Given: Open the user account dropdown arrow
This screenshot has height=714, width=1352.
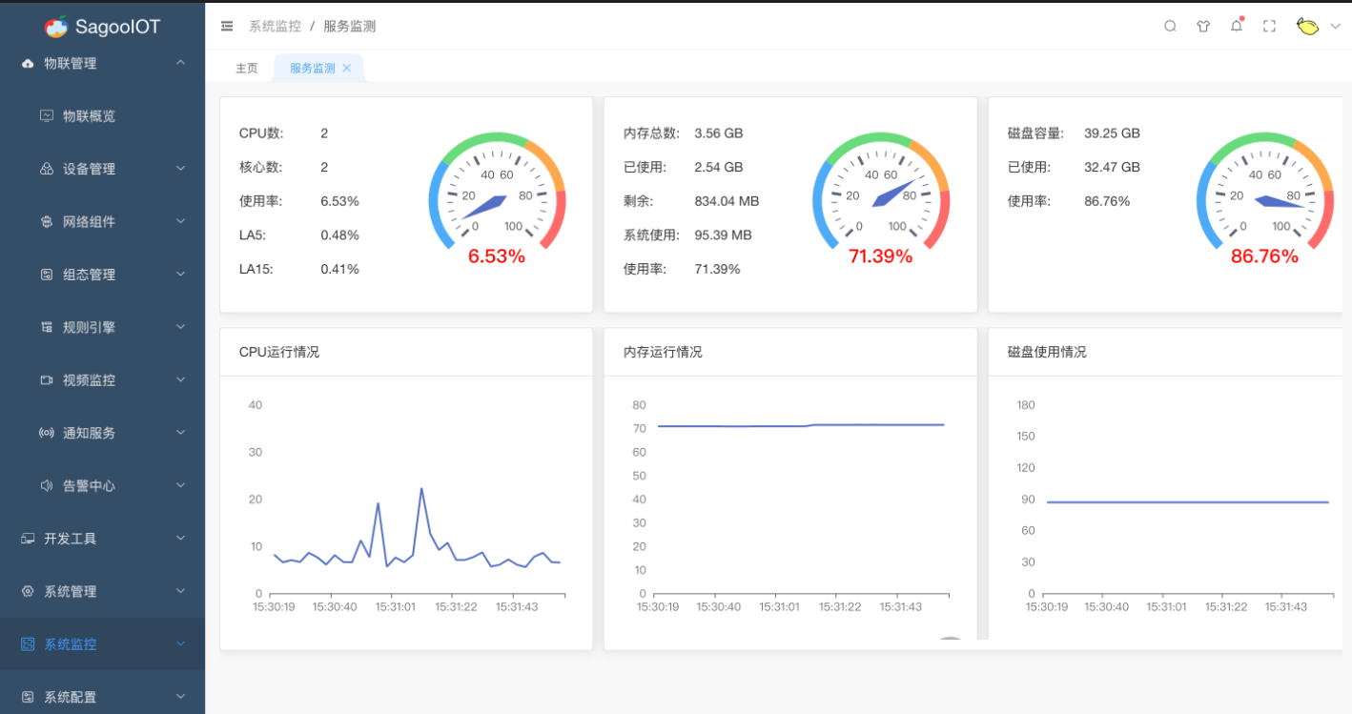Looking at the screenshot, I should [x=1335, y=27].
